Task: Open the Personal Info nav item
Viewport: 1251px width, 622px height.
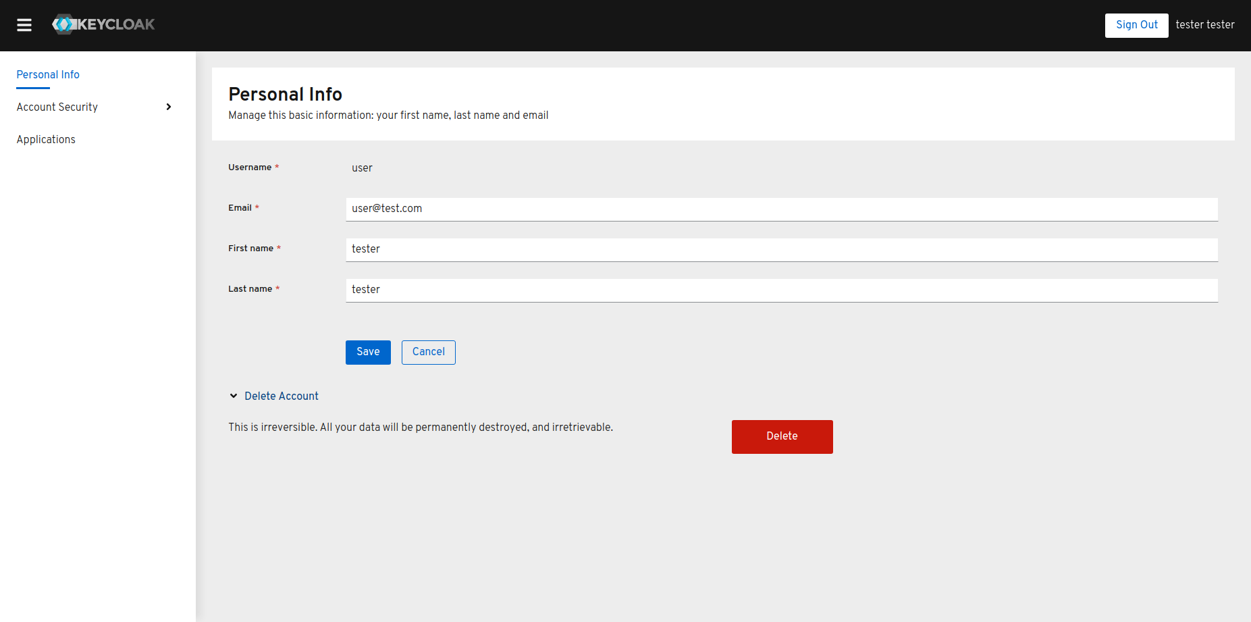Action: point(48,75)
